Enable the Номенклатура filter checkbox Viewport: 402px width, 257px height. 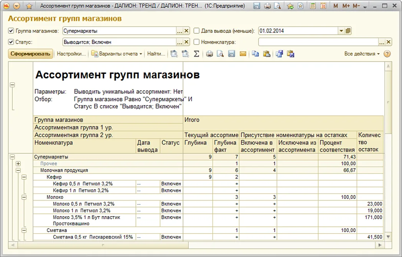(196, 42)
